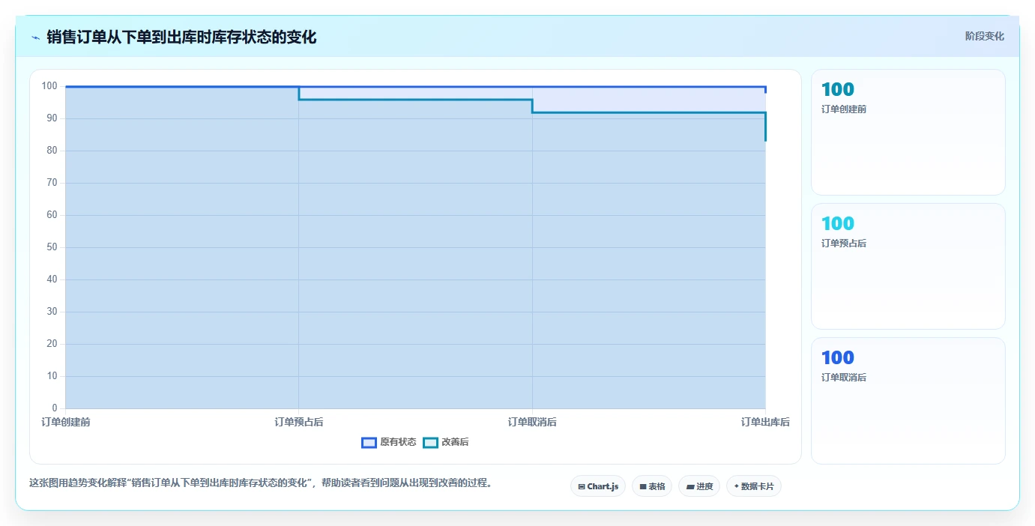Click the y-axis value 90
Screen dimensions: 1035x526
coord(52,118)
